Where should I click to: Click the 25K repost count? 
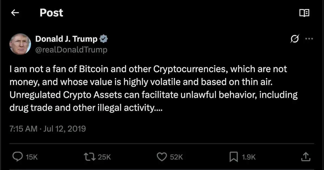(x=104, y=157)
